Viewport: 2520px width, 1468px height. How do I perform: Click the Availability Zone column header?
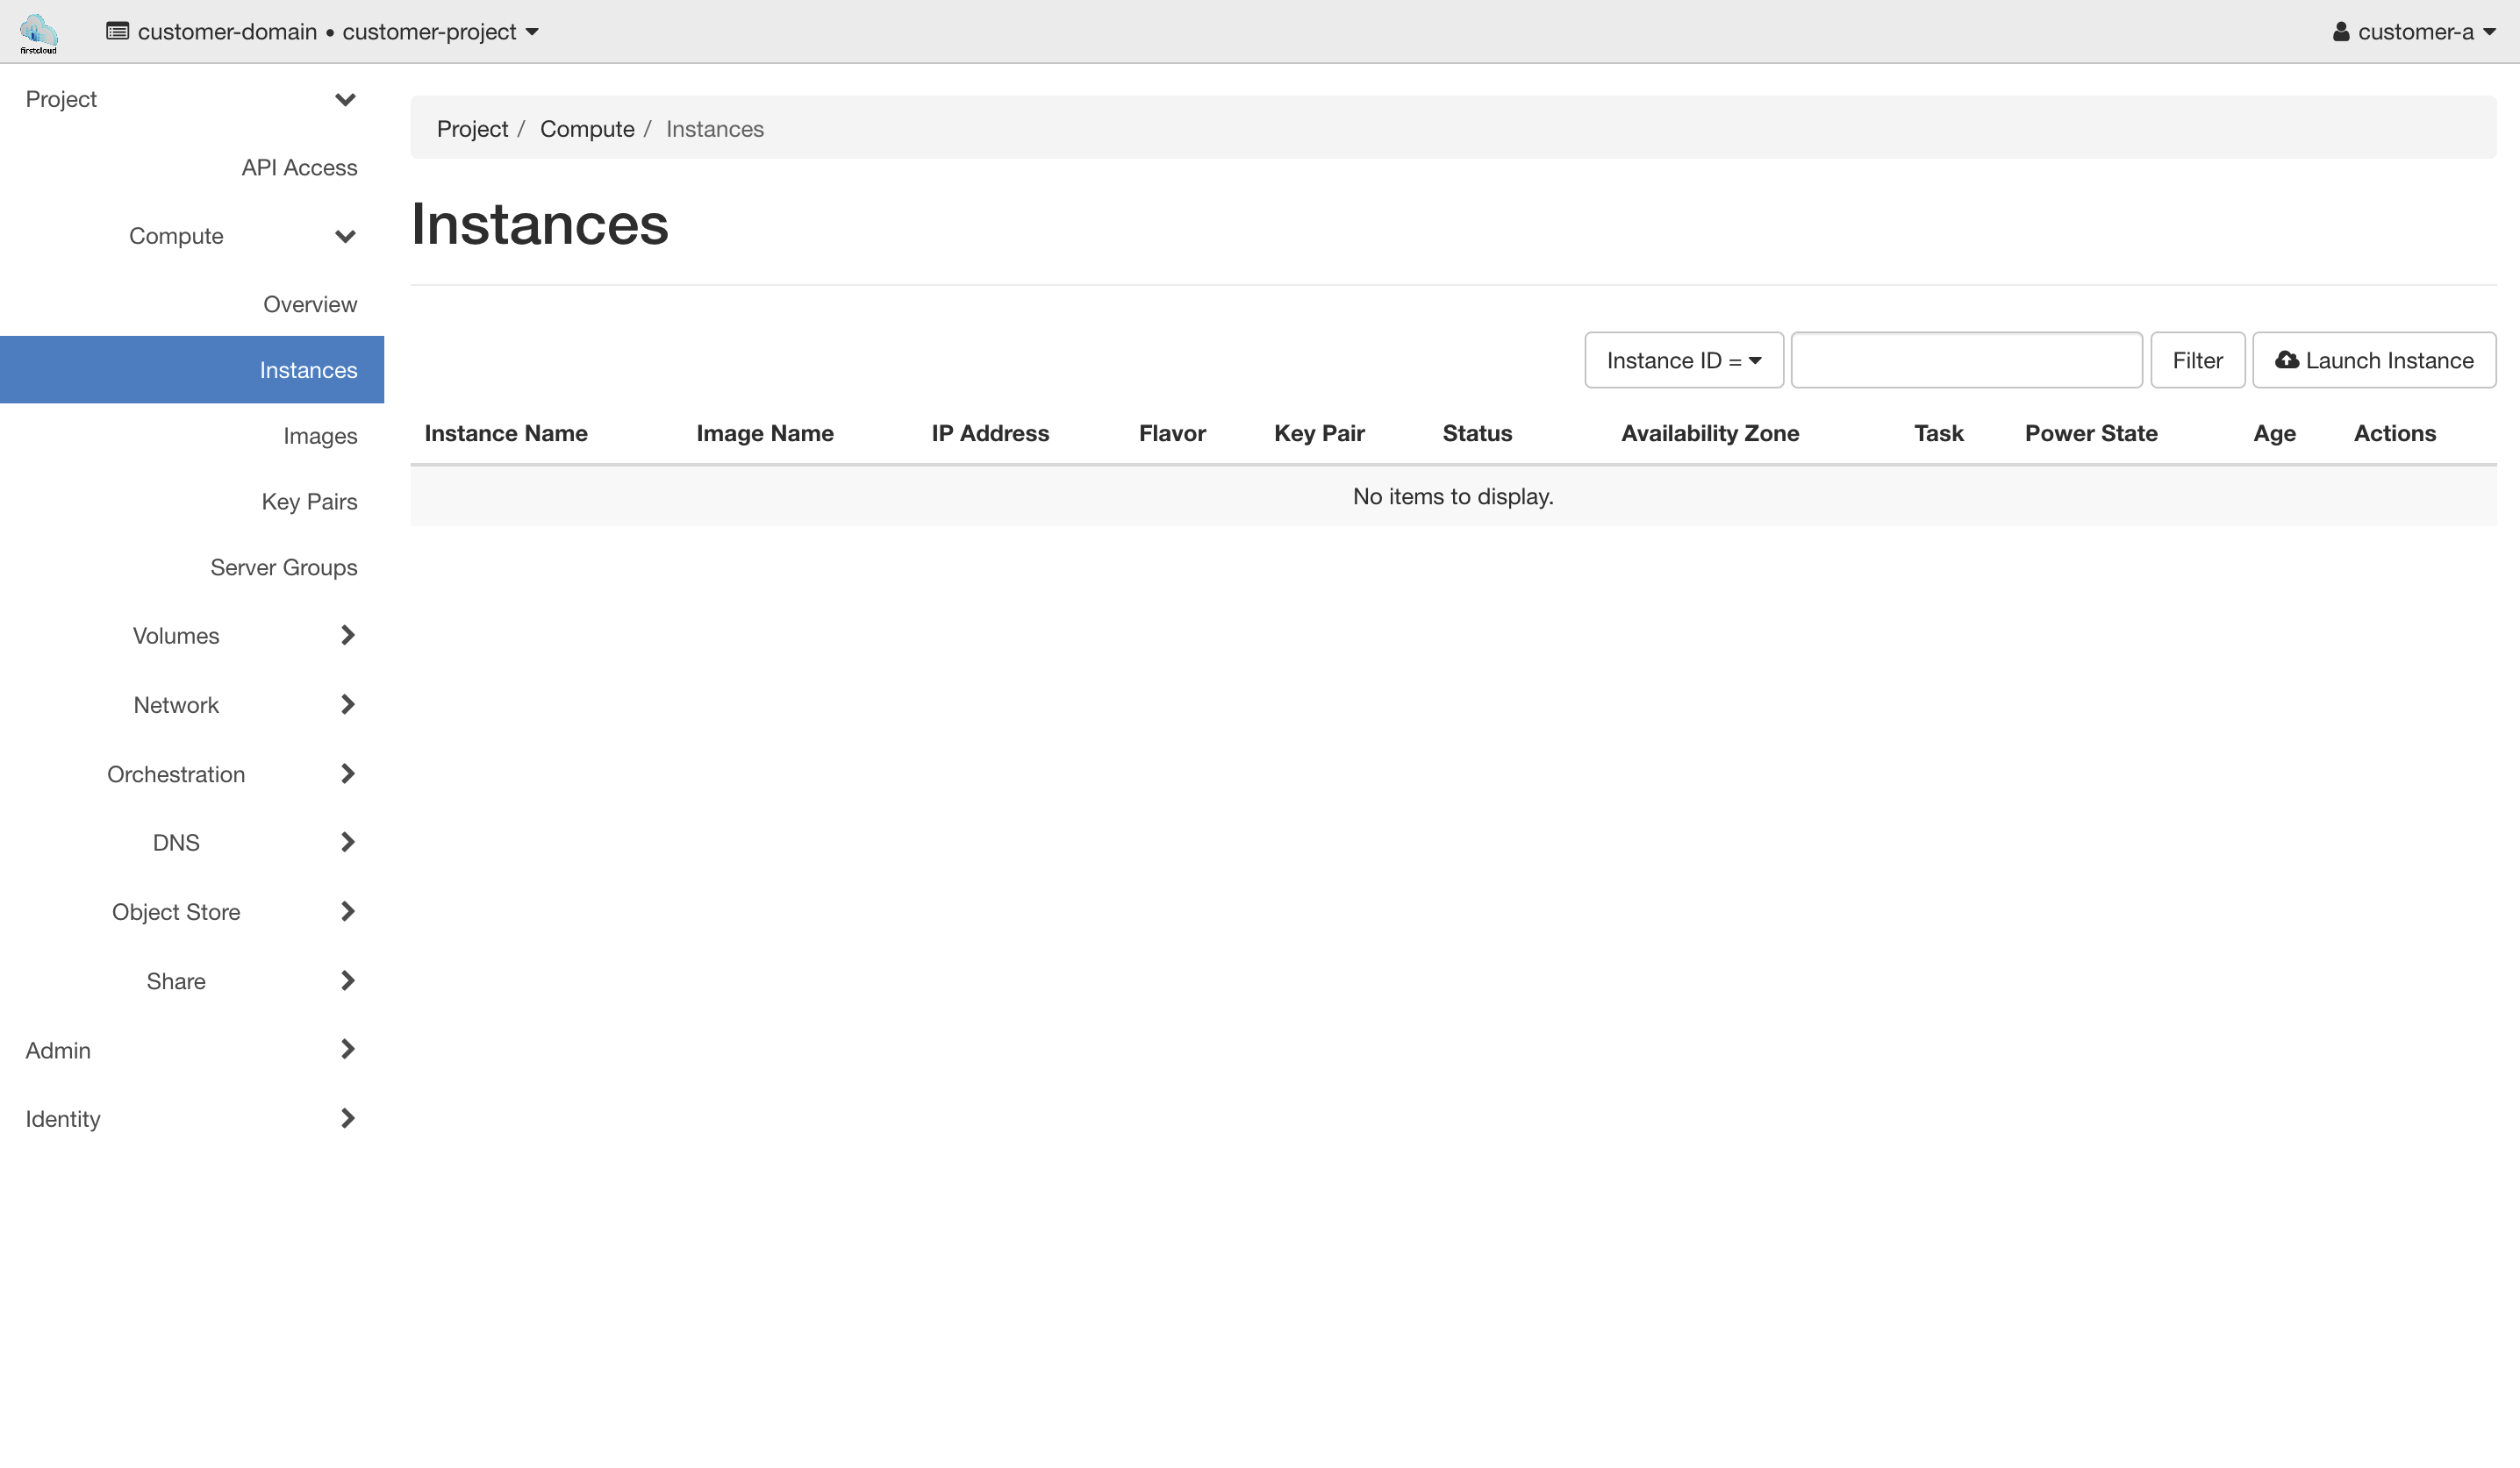1710,434
